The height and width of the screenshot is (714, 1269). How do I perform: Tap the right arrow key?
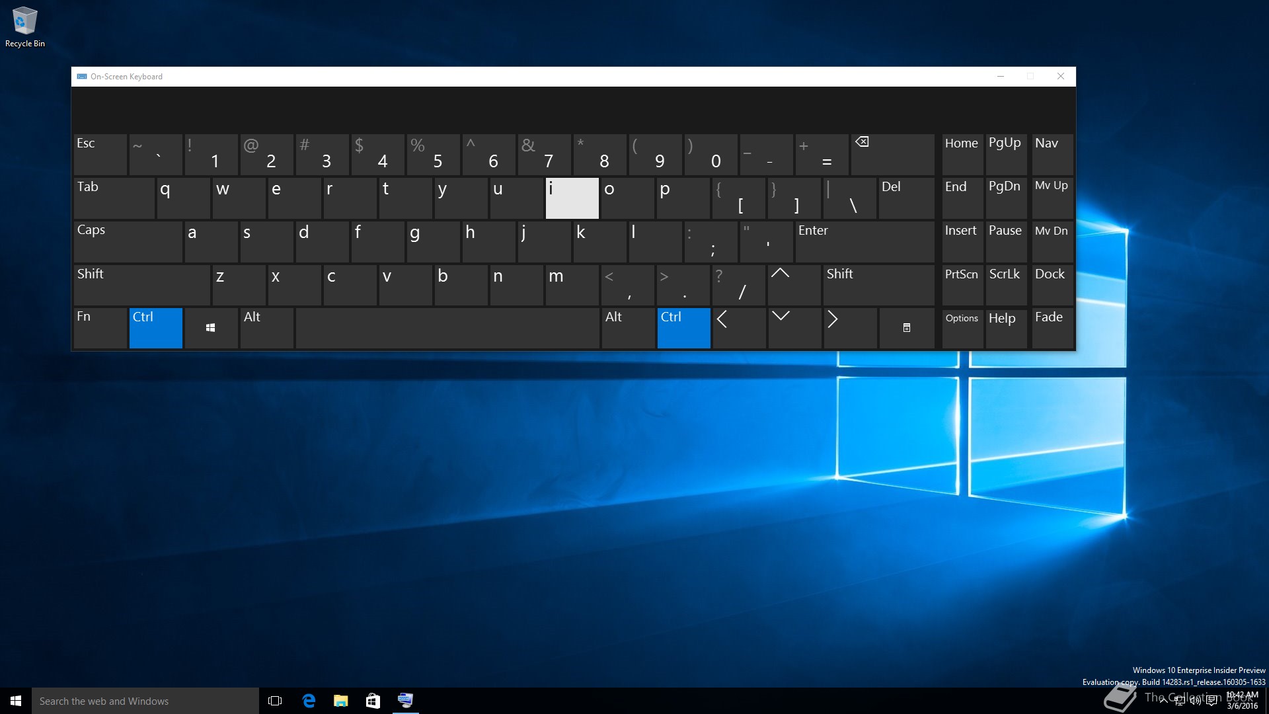click(x=850, y=328)
